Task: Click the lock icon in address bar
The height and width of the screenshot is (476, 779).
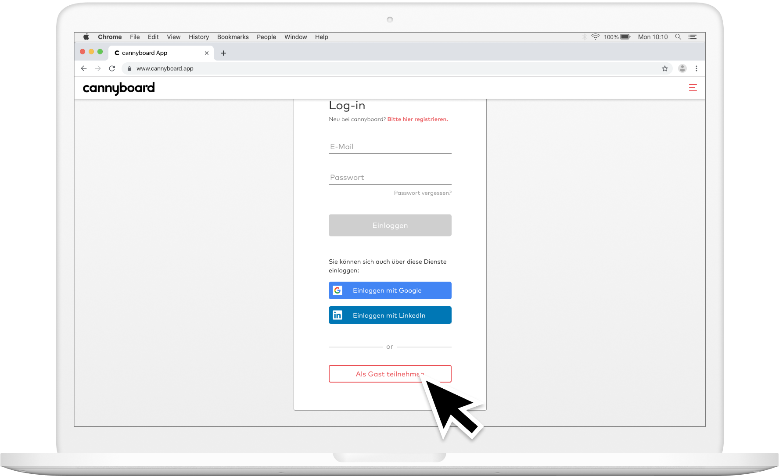Action: 129,68
